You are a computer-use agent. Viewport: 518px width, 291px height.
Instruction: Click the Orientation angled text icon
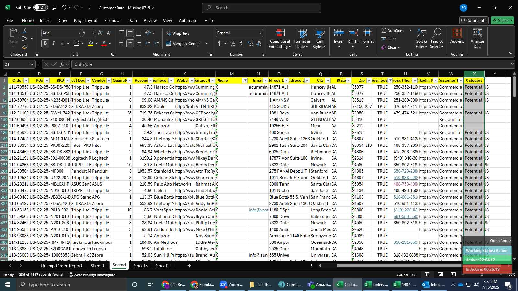[148, 33]
